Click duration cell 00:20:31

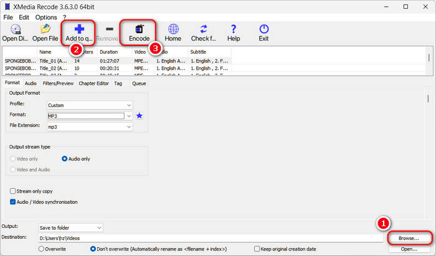110,69
